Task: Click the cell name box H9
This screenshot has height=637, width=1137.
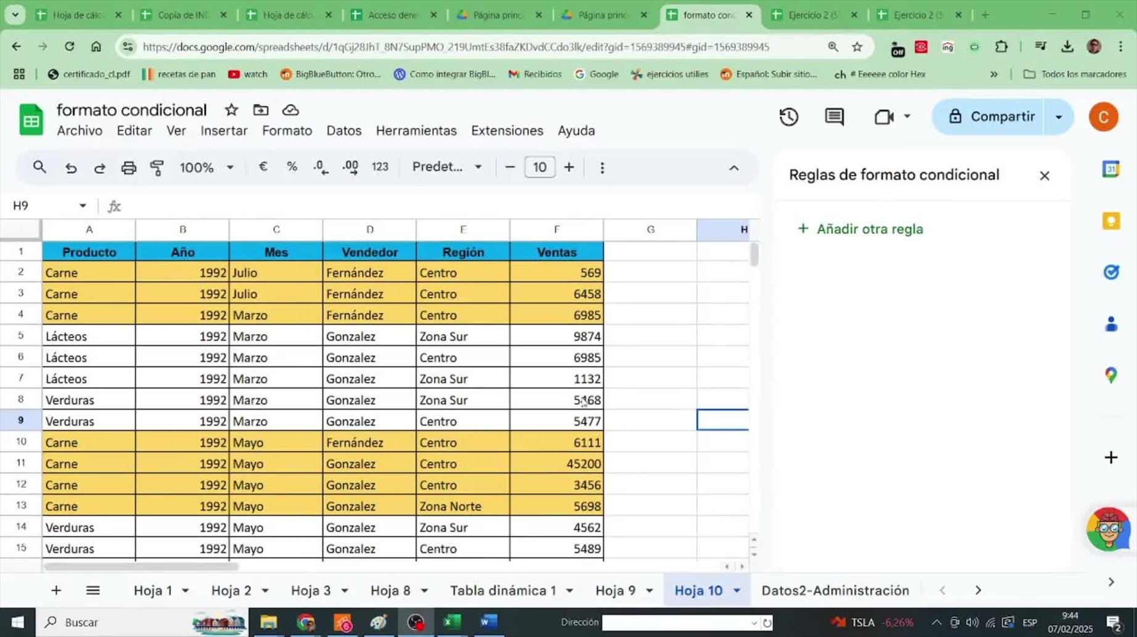Action: pos(49,206)
